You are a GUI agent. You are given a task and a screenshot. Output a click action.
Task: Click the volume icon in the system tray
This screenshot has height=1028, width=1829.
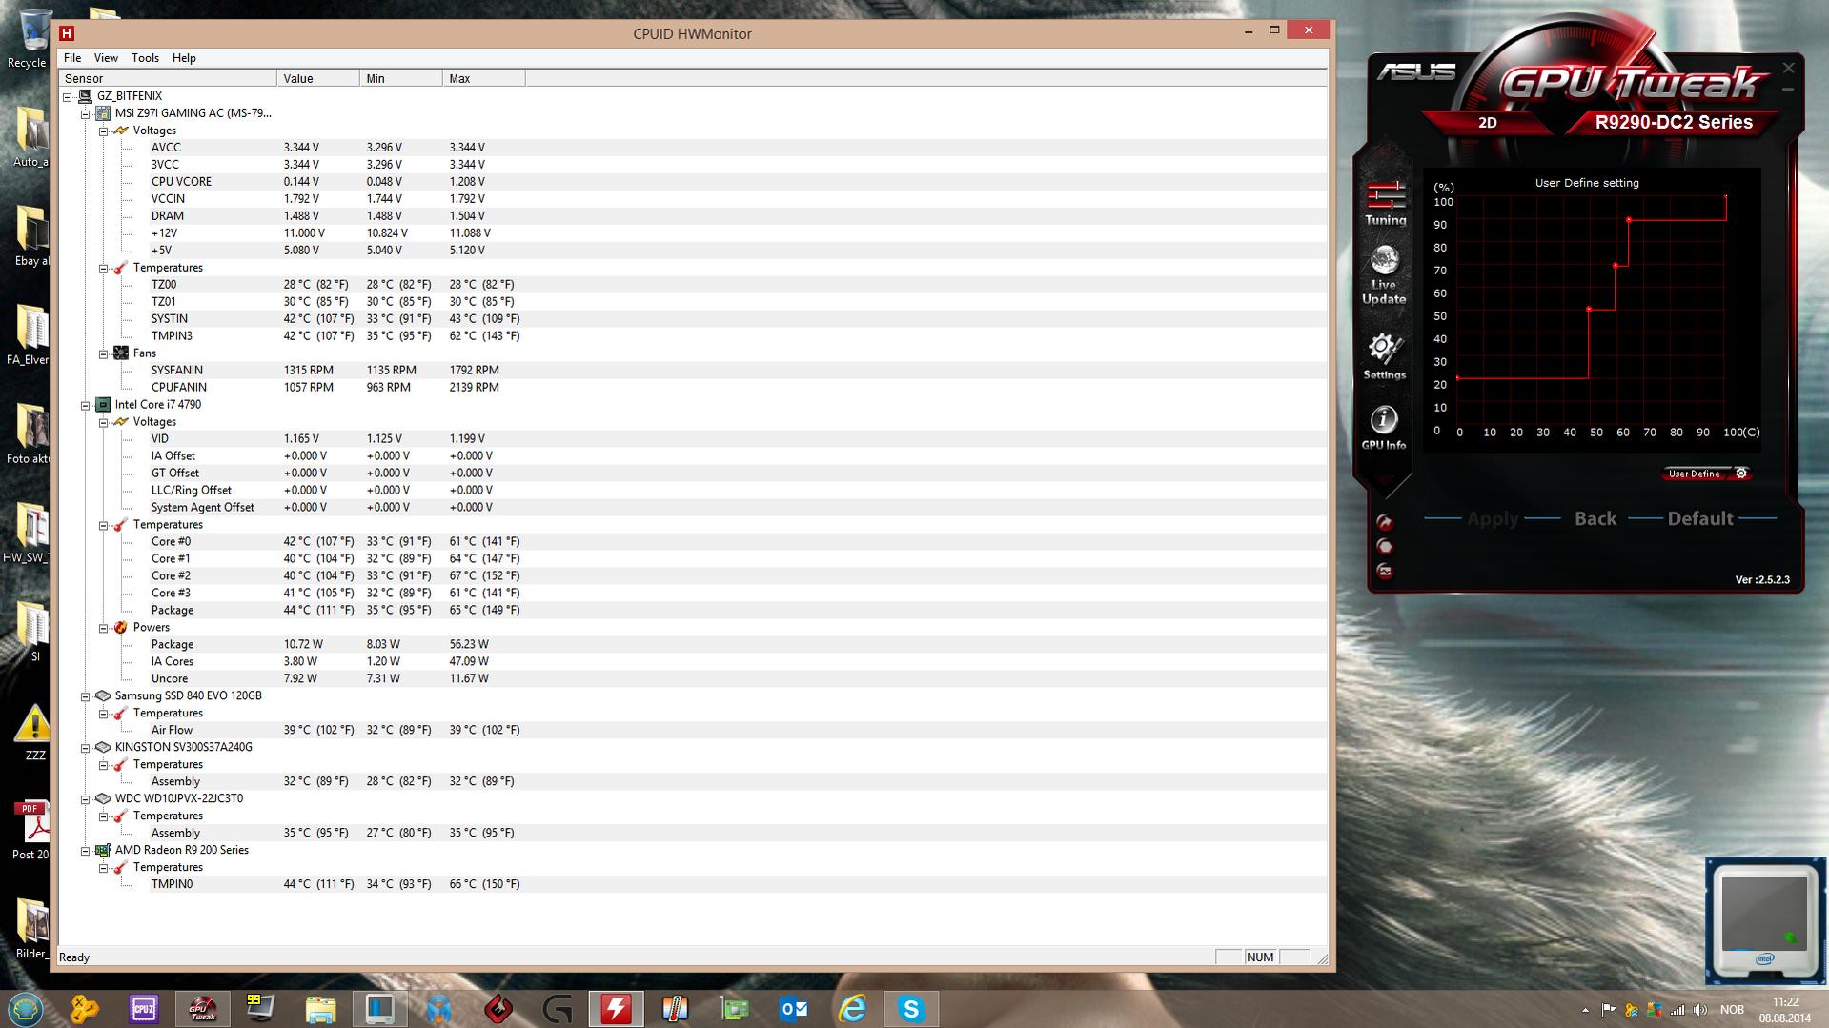click(1700, 1010)
